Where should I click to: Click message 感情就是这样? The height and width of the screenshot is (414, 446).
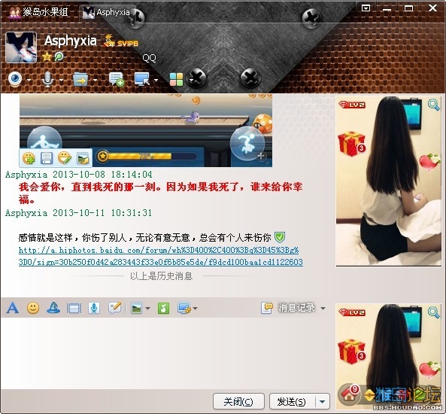[x=144, y=237]
